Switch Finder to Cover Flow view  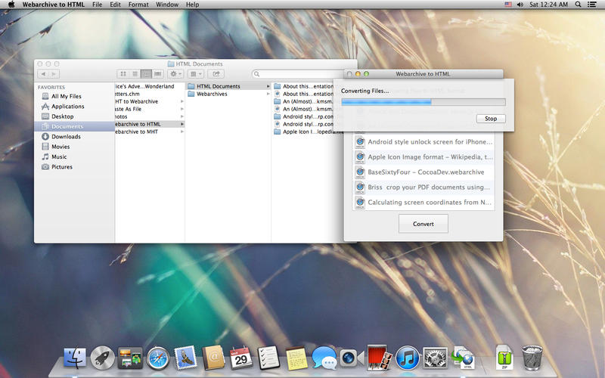pos(157,74)
